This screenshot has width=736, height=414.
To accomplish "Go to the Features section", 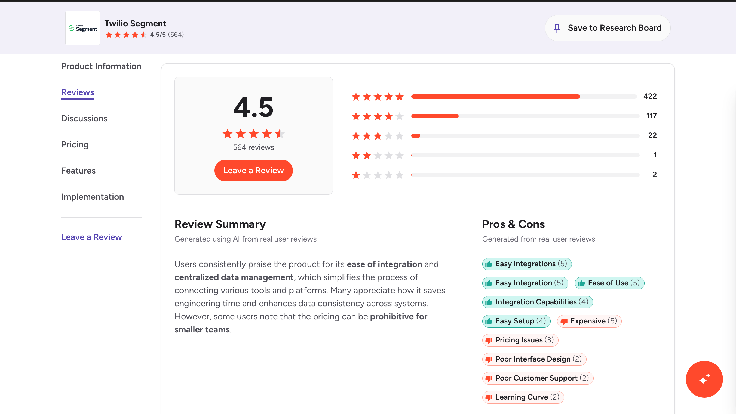I will click(78, 171).
